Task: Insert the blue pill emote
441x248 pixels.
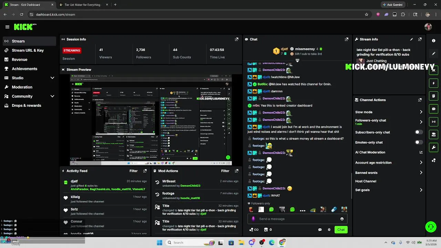Action: click(334, 209)
